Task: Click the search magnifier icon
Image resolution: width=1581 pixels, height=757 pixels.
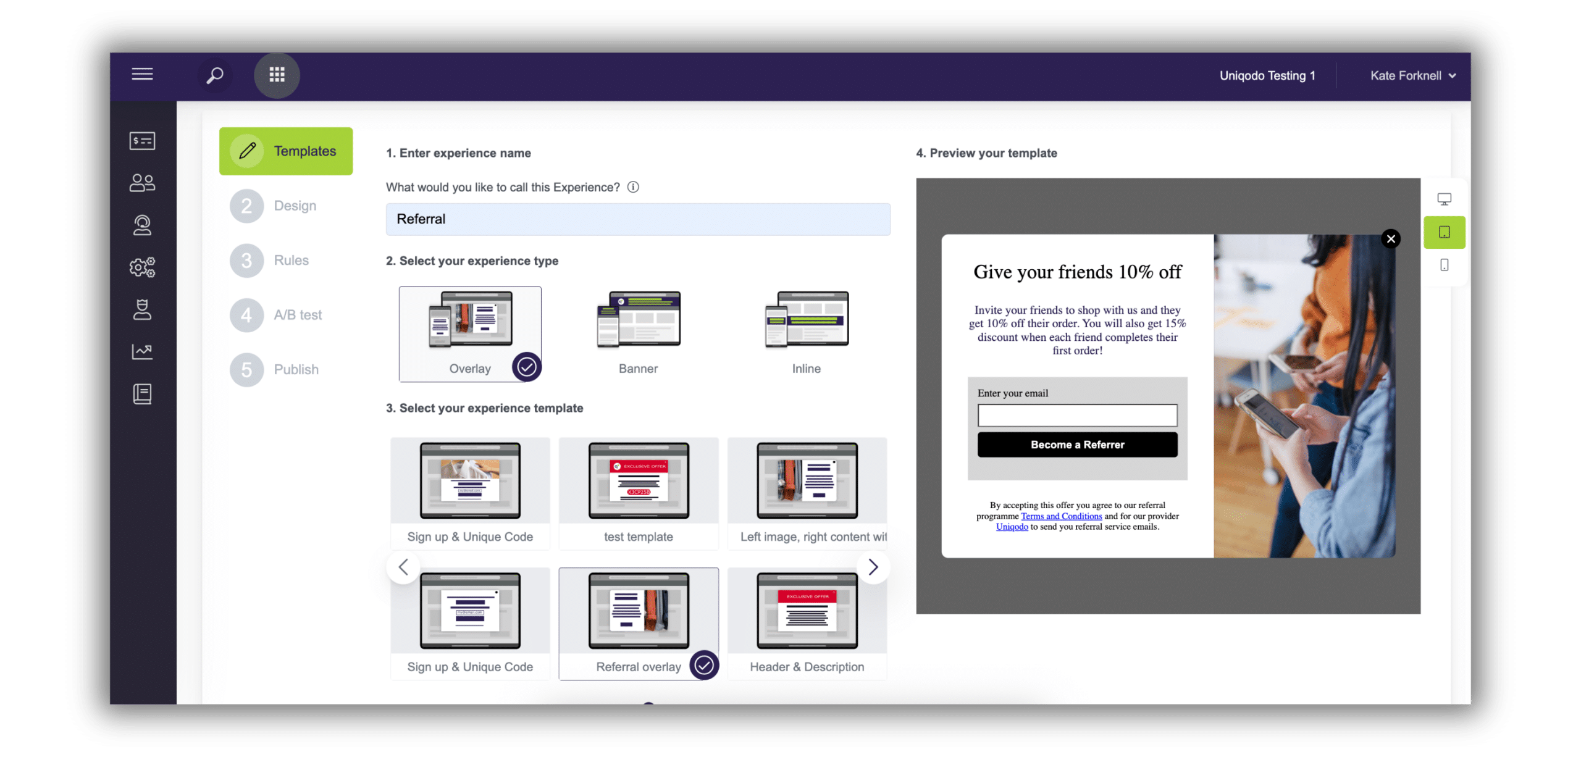Action: [214, 75]
